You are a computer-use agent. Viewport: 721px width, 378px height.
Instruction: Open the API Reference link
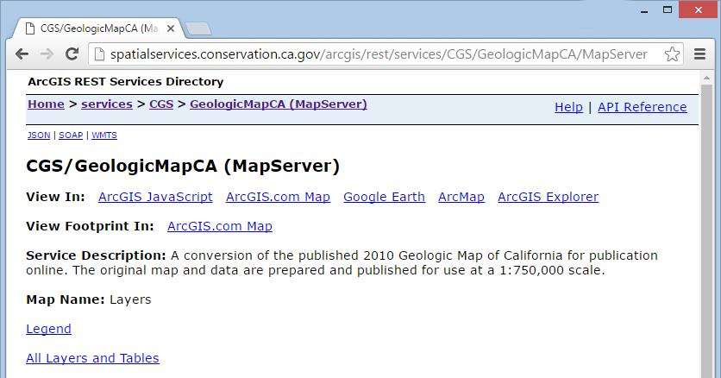click(642, 107)
